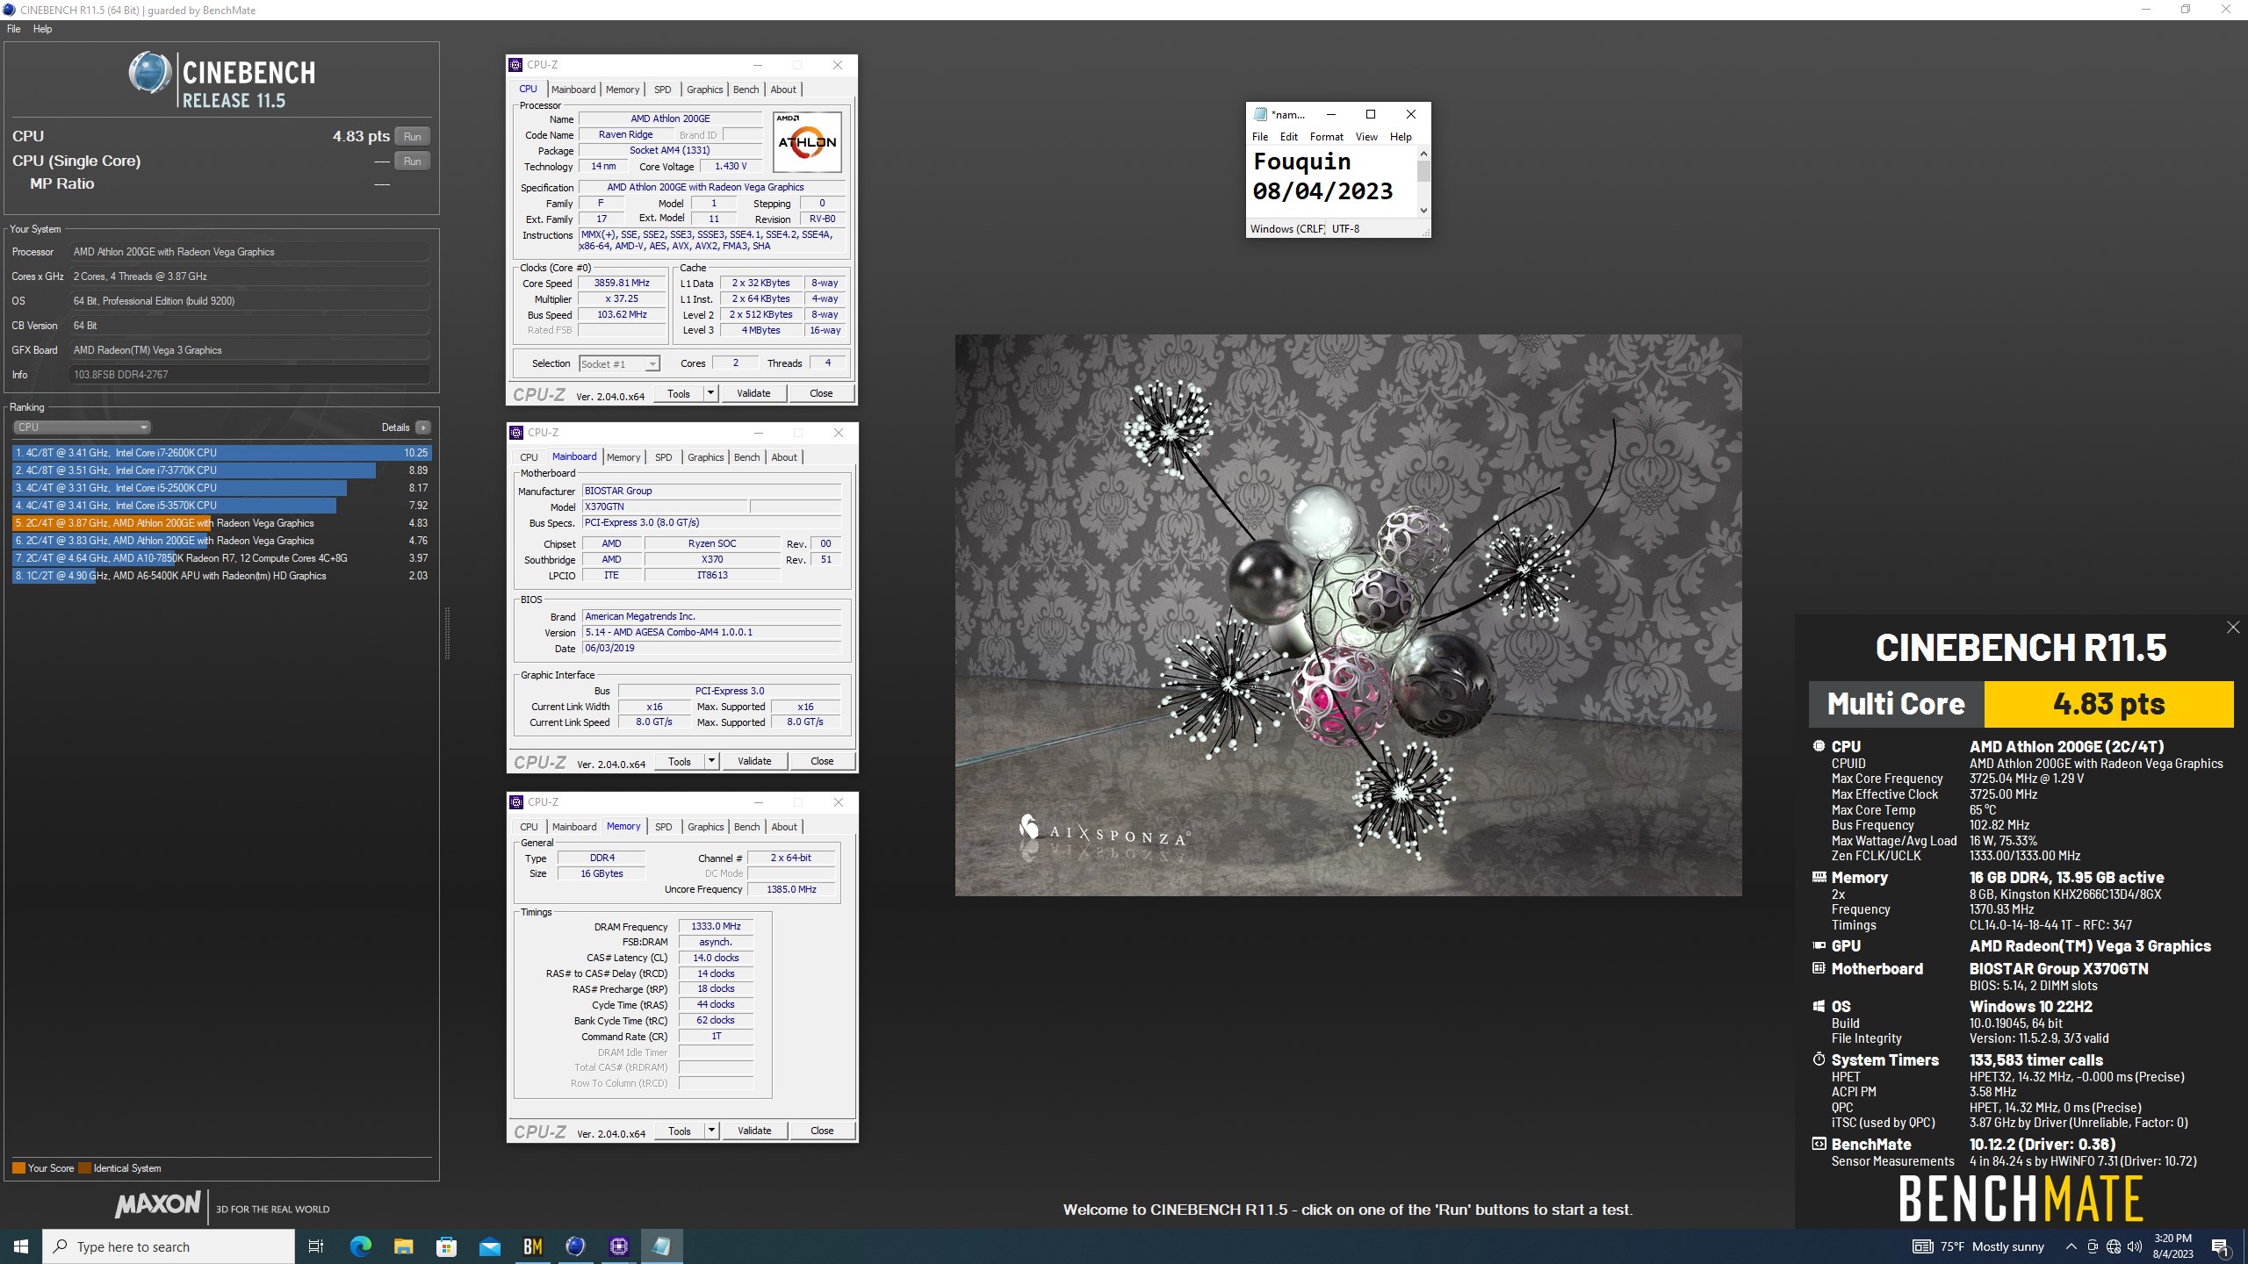Open Memory tab in top CPU-Z window
Screen dimensions: 2248x1264
(x=623, y=90)
